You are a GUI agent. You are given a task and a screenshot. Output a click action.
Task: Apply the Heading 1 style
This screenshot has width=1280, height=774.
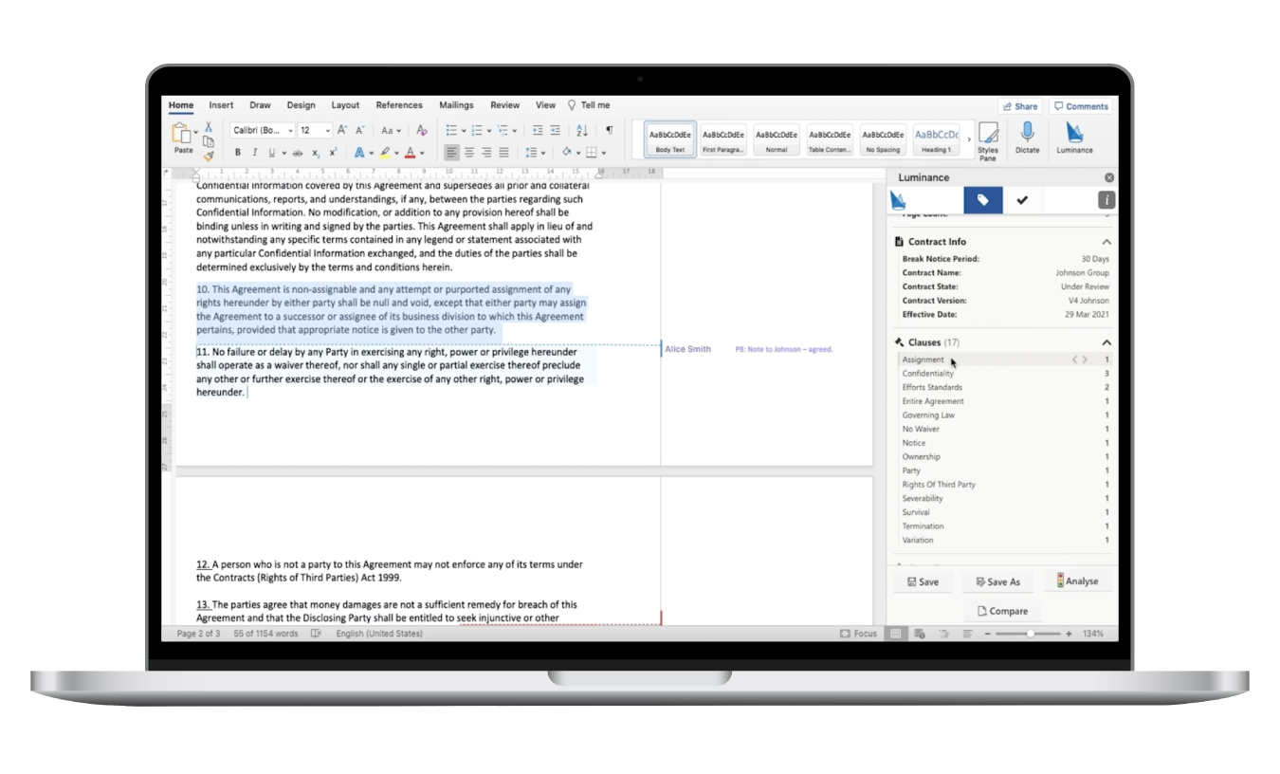(936, 140)
